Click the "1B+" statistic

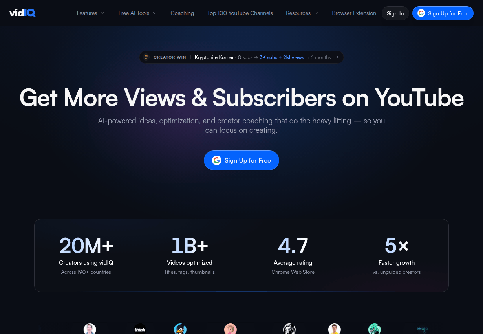coord(190,245)
